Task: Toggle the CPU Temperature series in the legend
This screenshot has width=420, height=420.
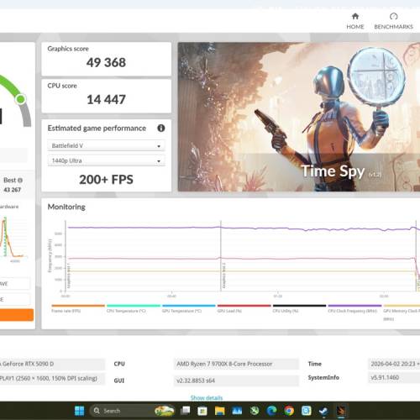Action: [134, 308]
